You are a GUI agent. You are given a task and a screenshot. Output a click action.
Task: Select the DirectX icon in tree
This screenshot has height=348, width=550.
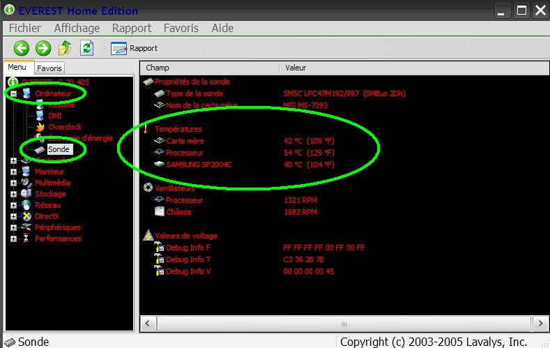pos(26,216)
